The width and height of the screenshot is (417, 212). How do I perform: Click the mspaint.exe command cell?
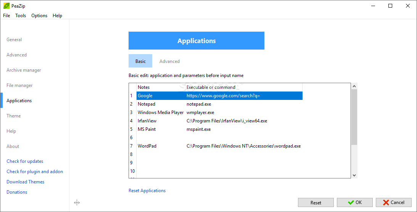click(x=244, y=129)
